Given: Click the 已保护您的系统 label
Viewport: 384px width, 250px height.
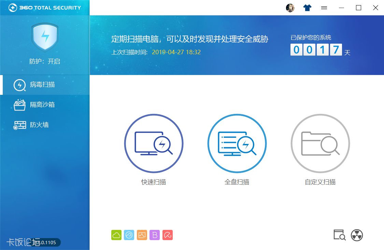Looking at the screenshot, I should pyautogui.click(x=311, y=38).
